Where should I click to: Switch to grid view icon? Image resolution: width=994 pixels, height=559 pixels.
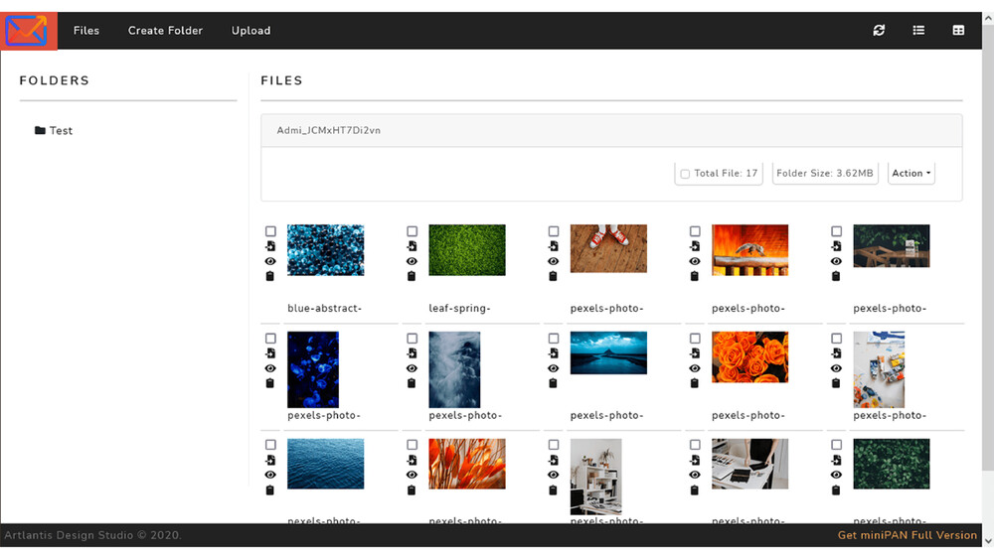click(x=958, y=31)
